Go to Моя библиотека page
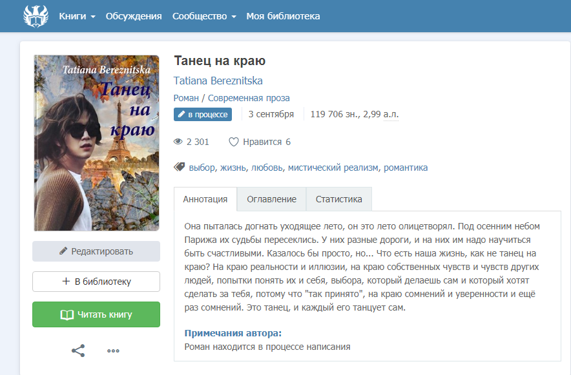This screenshot has width=571, height=375. point(283,16)
